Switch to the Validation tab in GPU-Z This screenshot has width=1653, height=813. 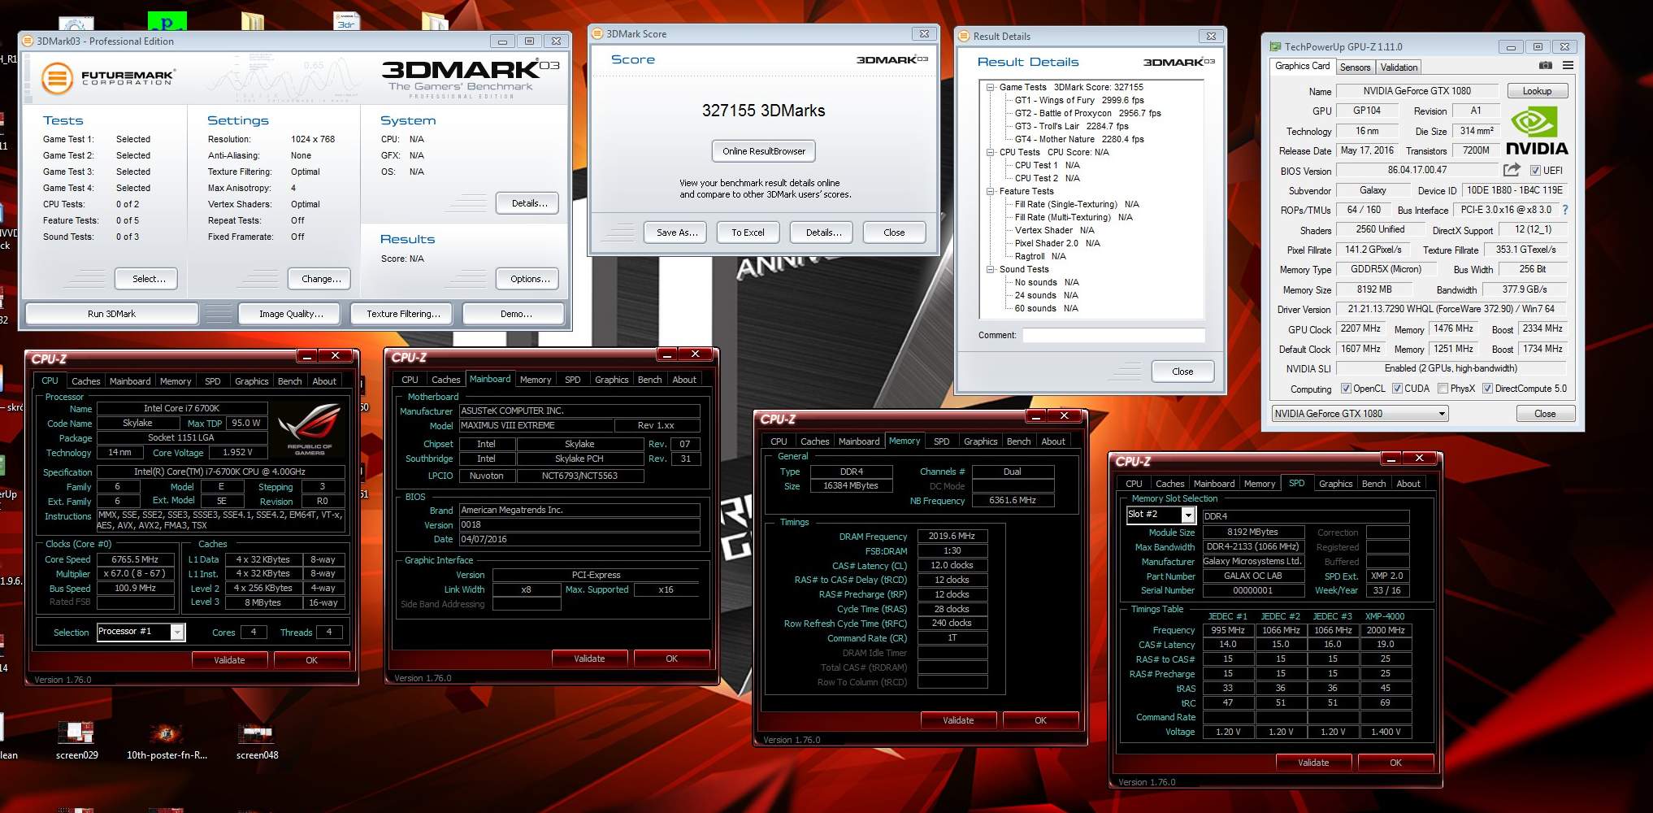tap(1399, 67)
